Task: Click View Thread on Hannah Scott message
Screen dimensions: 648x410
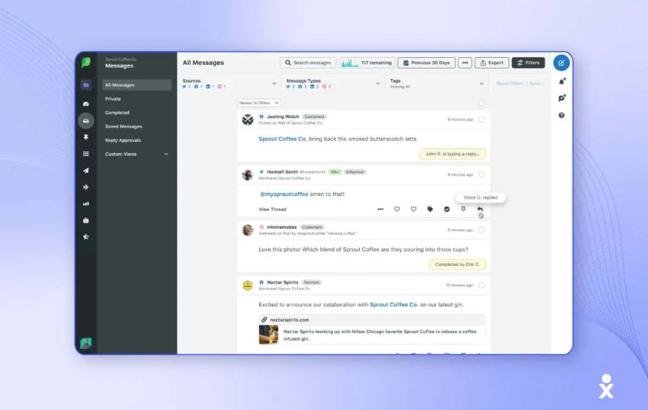Action: point(272,210)
